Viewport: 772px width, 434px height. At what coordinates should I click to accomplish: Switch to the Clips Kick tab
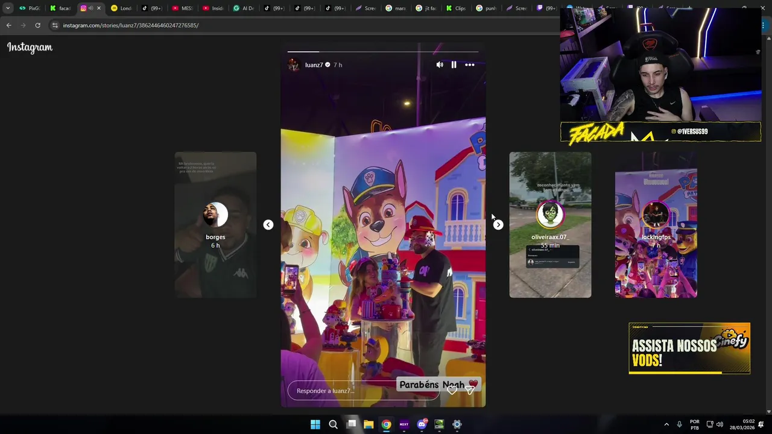457,8
